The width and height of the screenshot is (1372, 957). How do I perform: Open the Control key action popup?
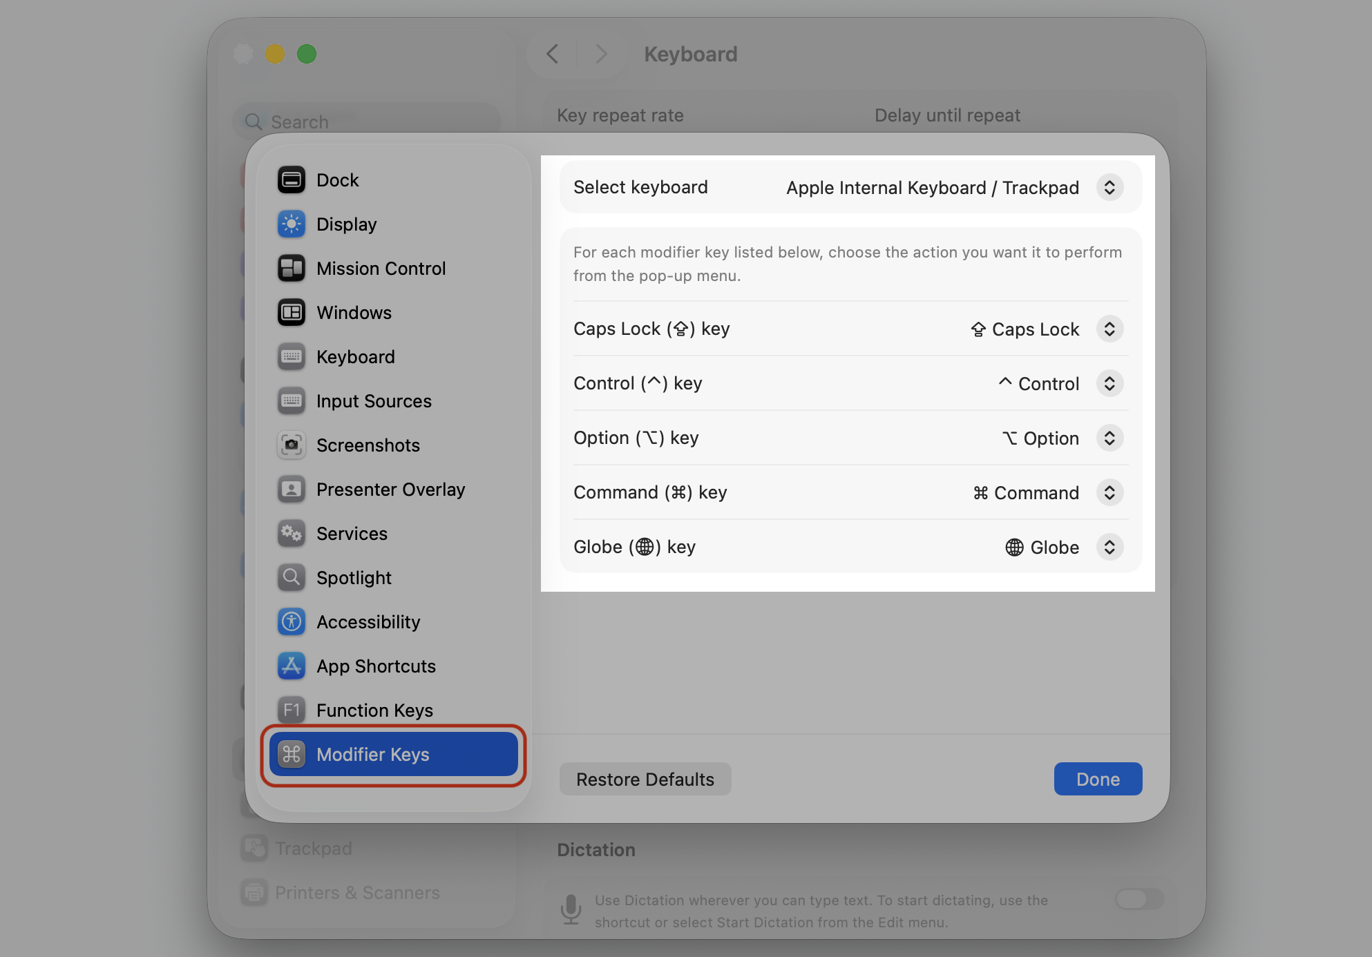[x=1109, y=384]
